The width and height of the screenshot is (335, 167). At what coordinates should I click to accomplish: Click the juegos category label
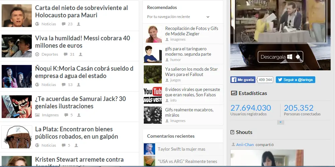pos(176,80)
